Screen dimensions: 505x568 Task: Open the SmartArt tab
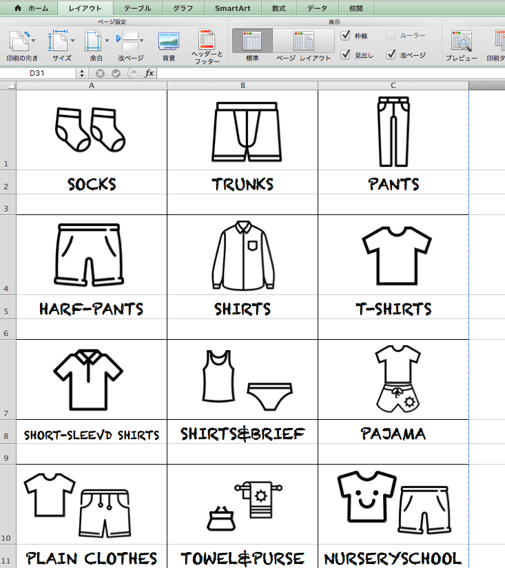coord(232,8)
